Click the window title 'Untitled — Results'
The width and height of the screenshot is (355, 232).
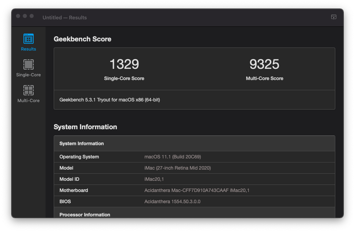[65, 18]
